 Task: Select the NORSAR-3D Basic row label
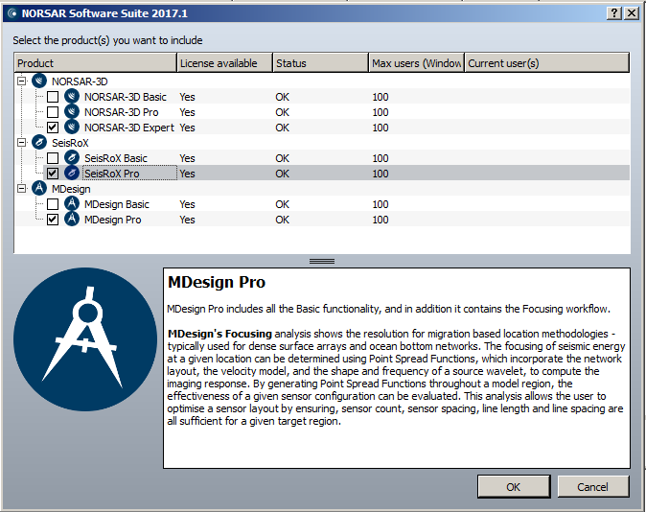[x=126, y=97]
